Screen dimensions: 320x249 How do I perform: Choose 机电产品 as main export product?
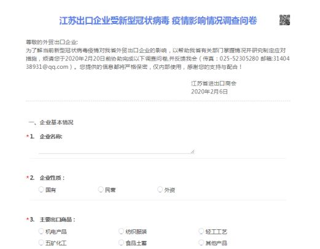41,231
